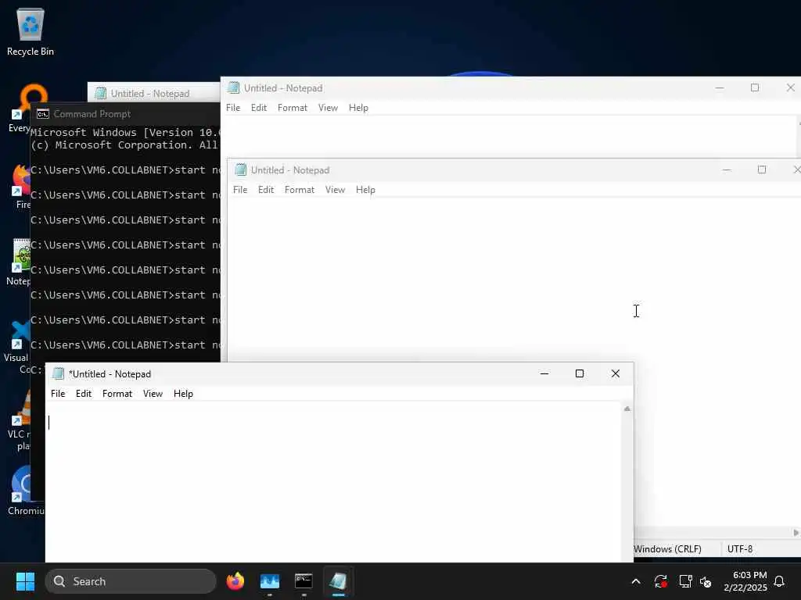Minimize the middle Untitled Notepad window
This screenshot has width=801, height=600.
coord(727,170)
